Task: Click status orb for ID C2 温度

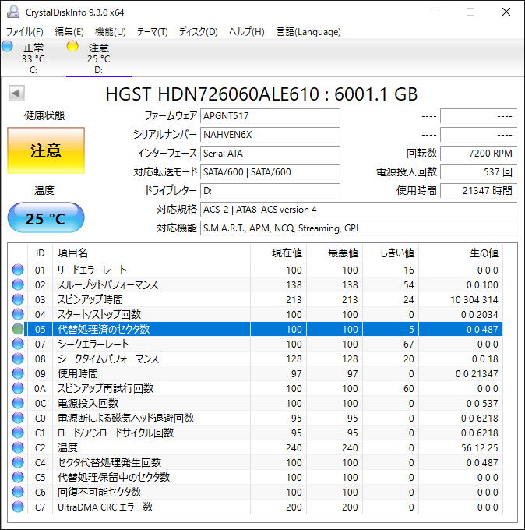Action: 18,448
